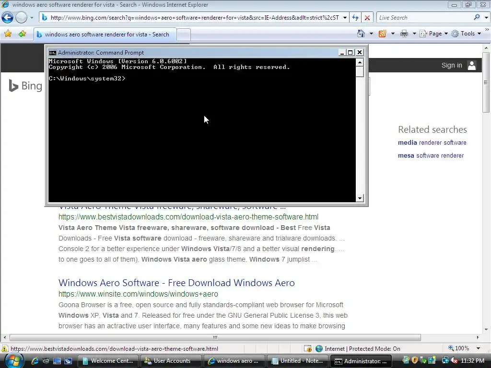Switch to Untitled - Notepad taskbar button
This screenshot has width=491, height=368.
(x=297, y=361)
